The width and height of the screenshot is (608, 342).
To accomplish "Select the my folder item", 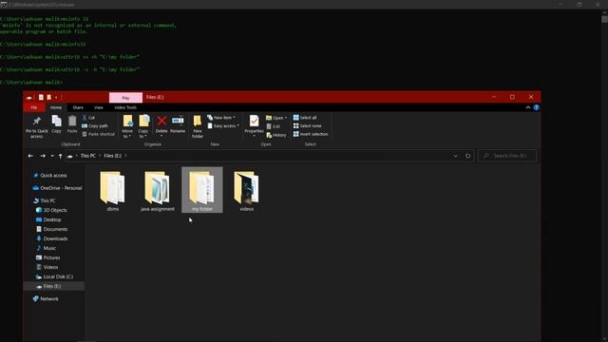I will tap(202, 190).
